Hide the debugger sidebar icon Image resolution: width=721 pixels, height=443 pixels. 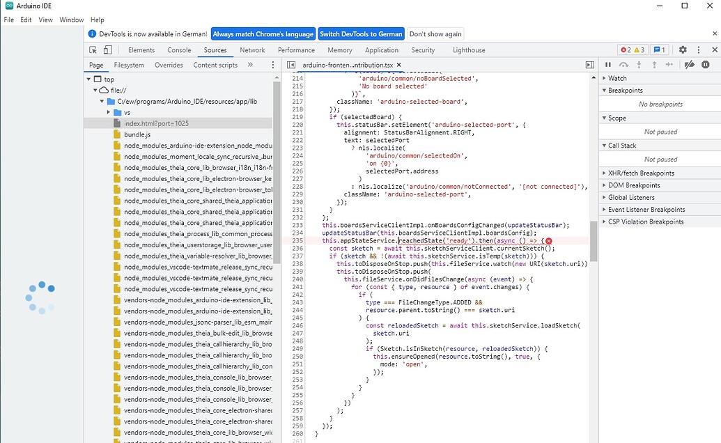[x=590, y=65]
